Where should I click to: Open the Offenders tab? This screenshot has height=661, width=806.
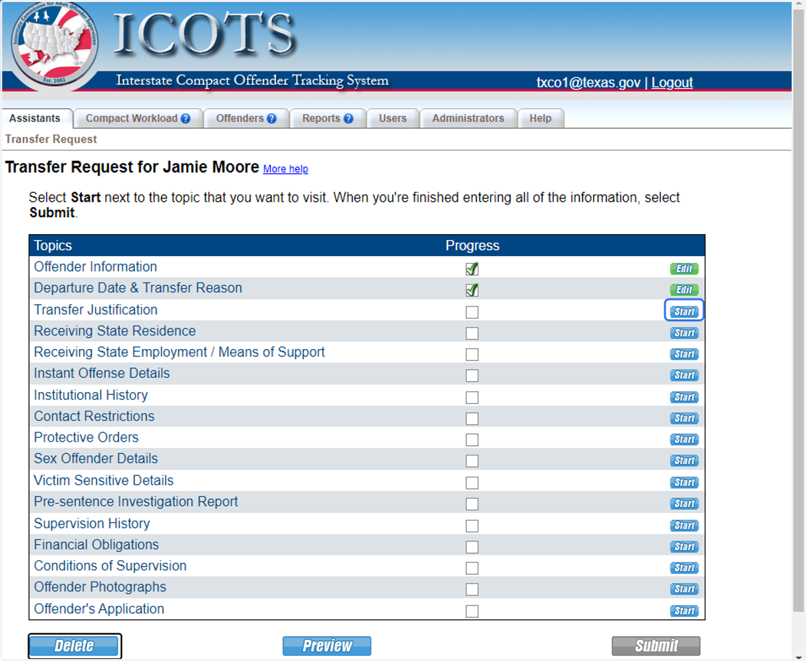tap(246, 118)
